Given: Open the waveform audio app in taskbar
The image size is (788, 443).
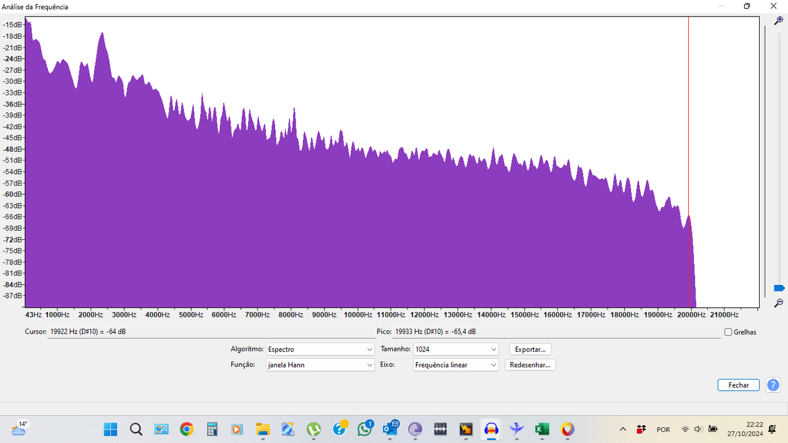Looking at the screenshot, I should coord(440,429).
